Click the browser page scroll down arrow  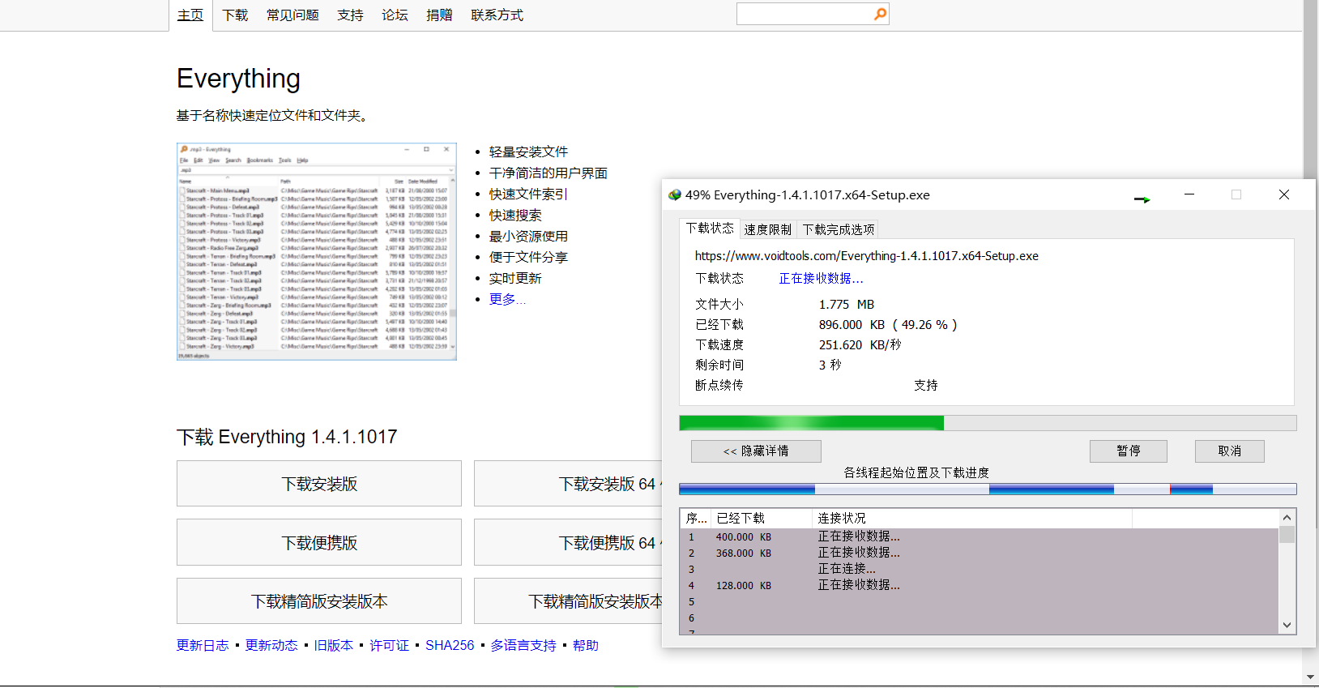coord(1310,677)
